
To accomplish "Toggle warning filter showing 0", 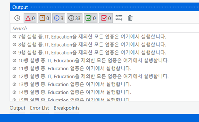I will point(44,18).
